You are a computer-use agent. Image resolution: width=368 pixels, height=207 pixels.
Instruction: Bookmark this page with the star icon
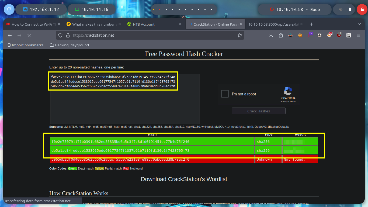[x=239, y=35]
